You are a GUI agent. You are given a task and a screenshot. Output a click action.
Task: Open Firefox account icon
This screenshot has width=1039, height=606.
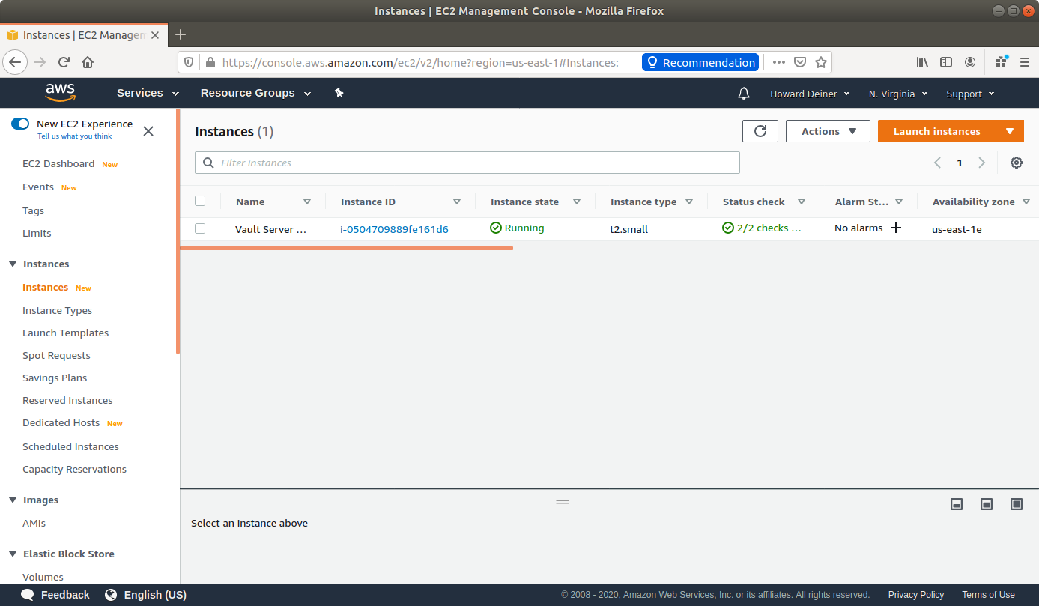click(970, 62)
